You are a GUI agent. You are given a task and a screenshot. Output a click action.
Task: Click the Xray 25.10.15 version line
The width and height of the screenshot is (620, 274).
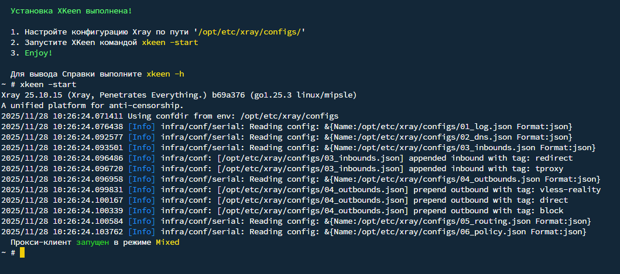(179, 95)
